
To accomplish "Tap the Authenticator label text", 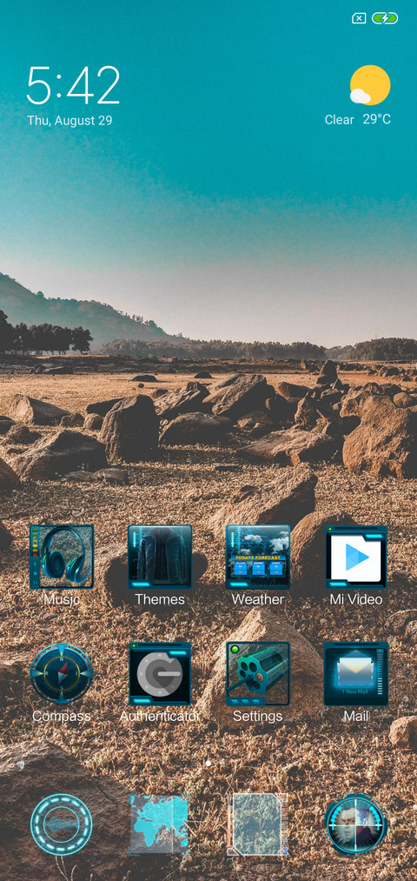I will pyautogui.click(x=160, y=717).
